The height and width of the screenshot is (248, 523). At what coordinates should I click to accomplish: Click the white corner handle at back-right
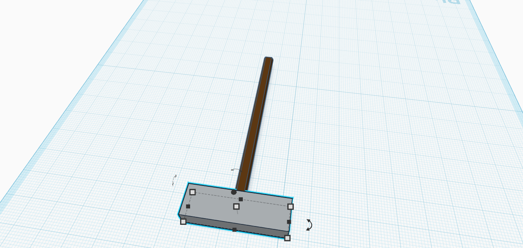[x=291, y=206]
